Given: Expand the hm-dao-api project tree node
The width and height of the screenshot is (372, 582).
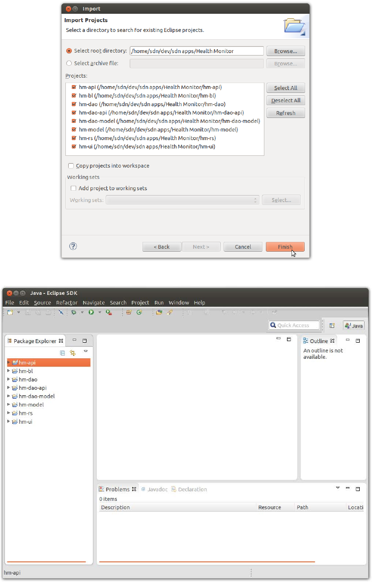Looking at the screenshot, I should tap(8, 387).
